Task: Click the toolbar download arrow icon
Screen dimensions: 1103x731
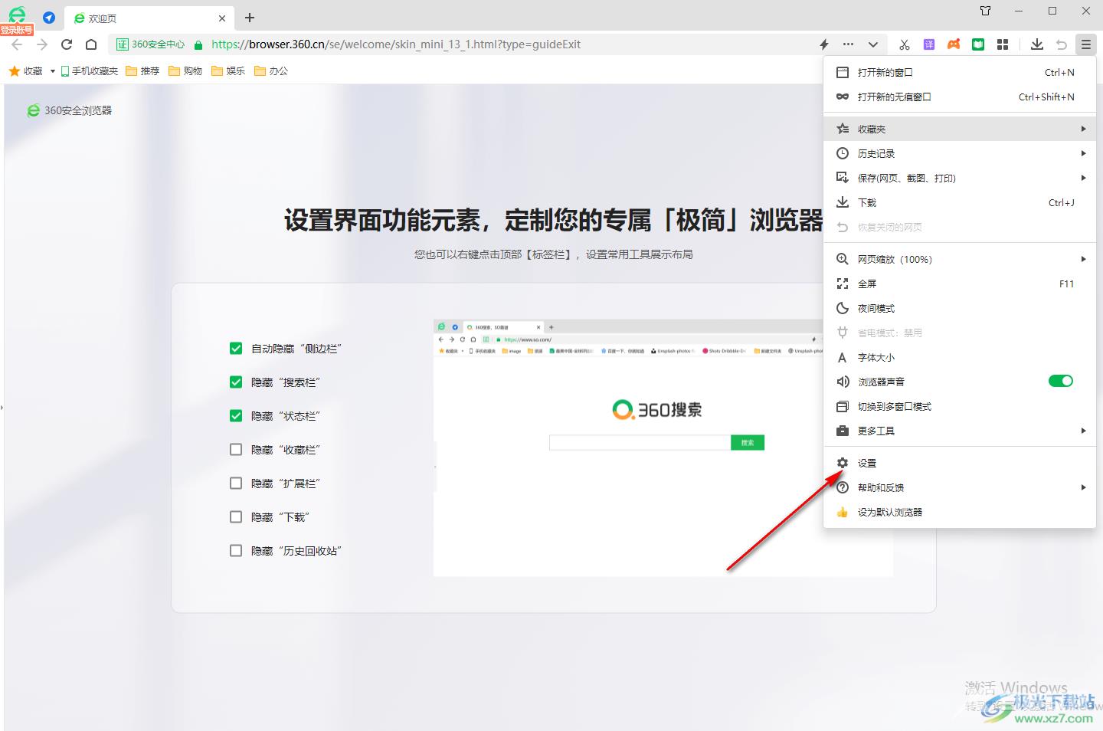Action: click(1037, 44)
